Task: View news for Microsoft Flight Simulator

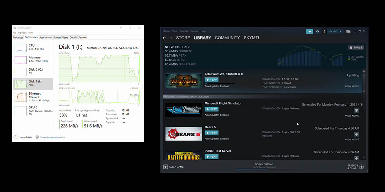Action: [x=352, y=116]
